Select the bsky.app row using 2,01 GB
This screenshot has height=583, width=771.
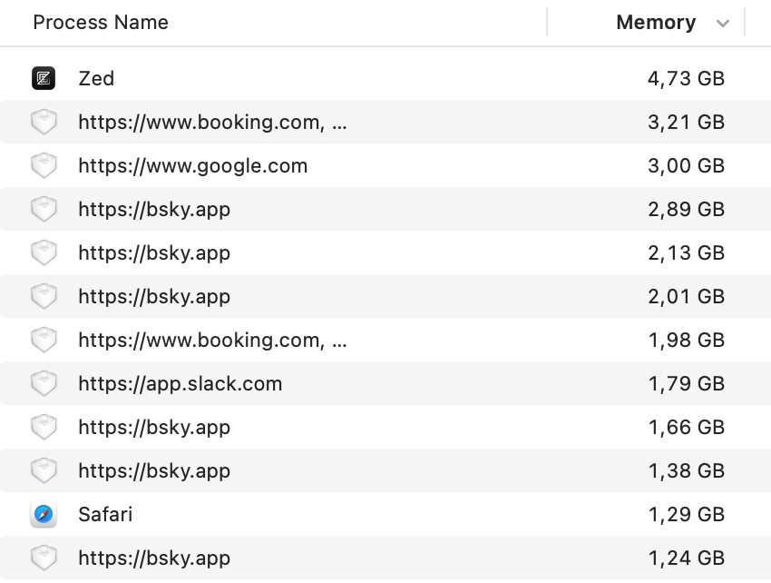(x=154, y=297)
